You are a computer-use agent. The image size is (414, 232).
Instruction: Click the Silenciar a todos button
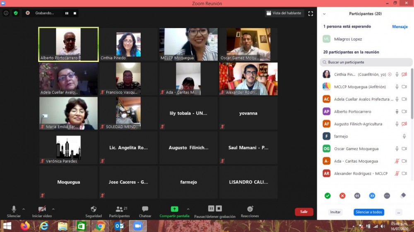tap(368, 212)
